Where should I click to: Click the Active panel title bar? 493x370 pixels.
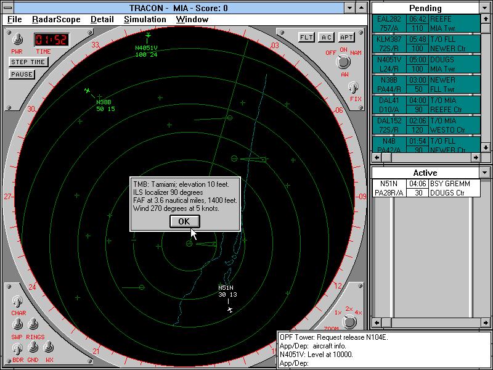[x=425, y=173]
